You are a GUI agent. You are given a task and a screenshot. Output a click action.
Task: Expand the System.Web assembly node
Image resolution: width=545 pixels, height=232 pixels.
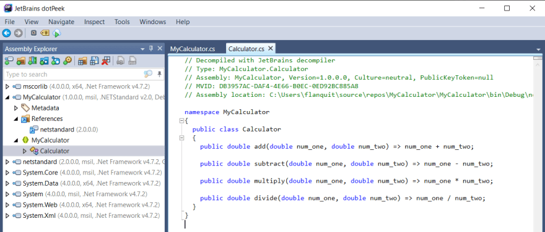(x=7, y=205)
